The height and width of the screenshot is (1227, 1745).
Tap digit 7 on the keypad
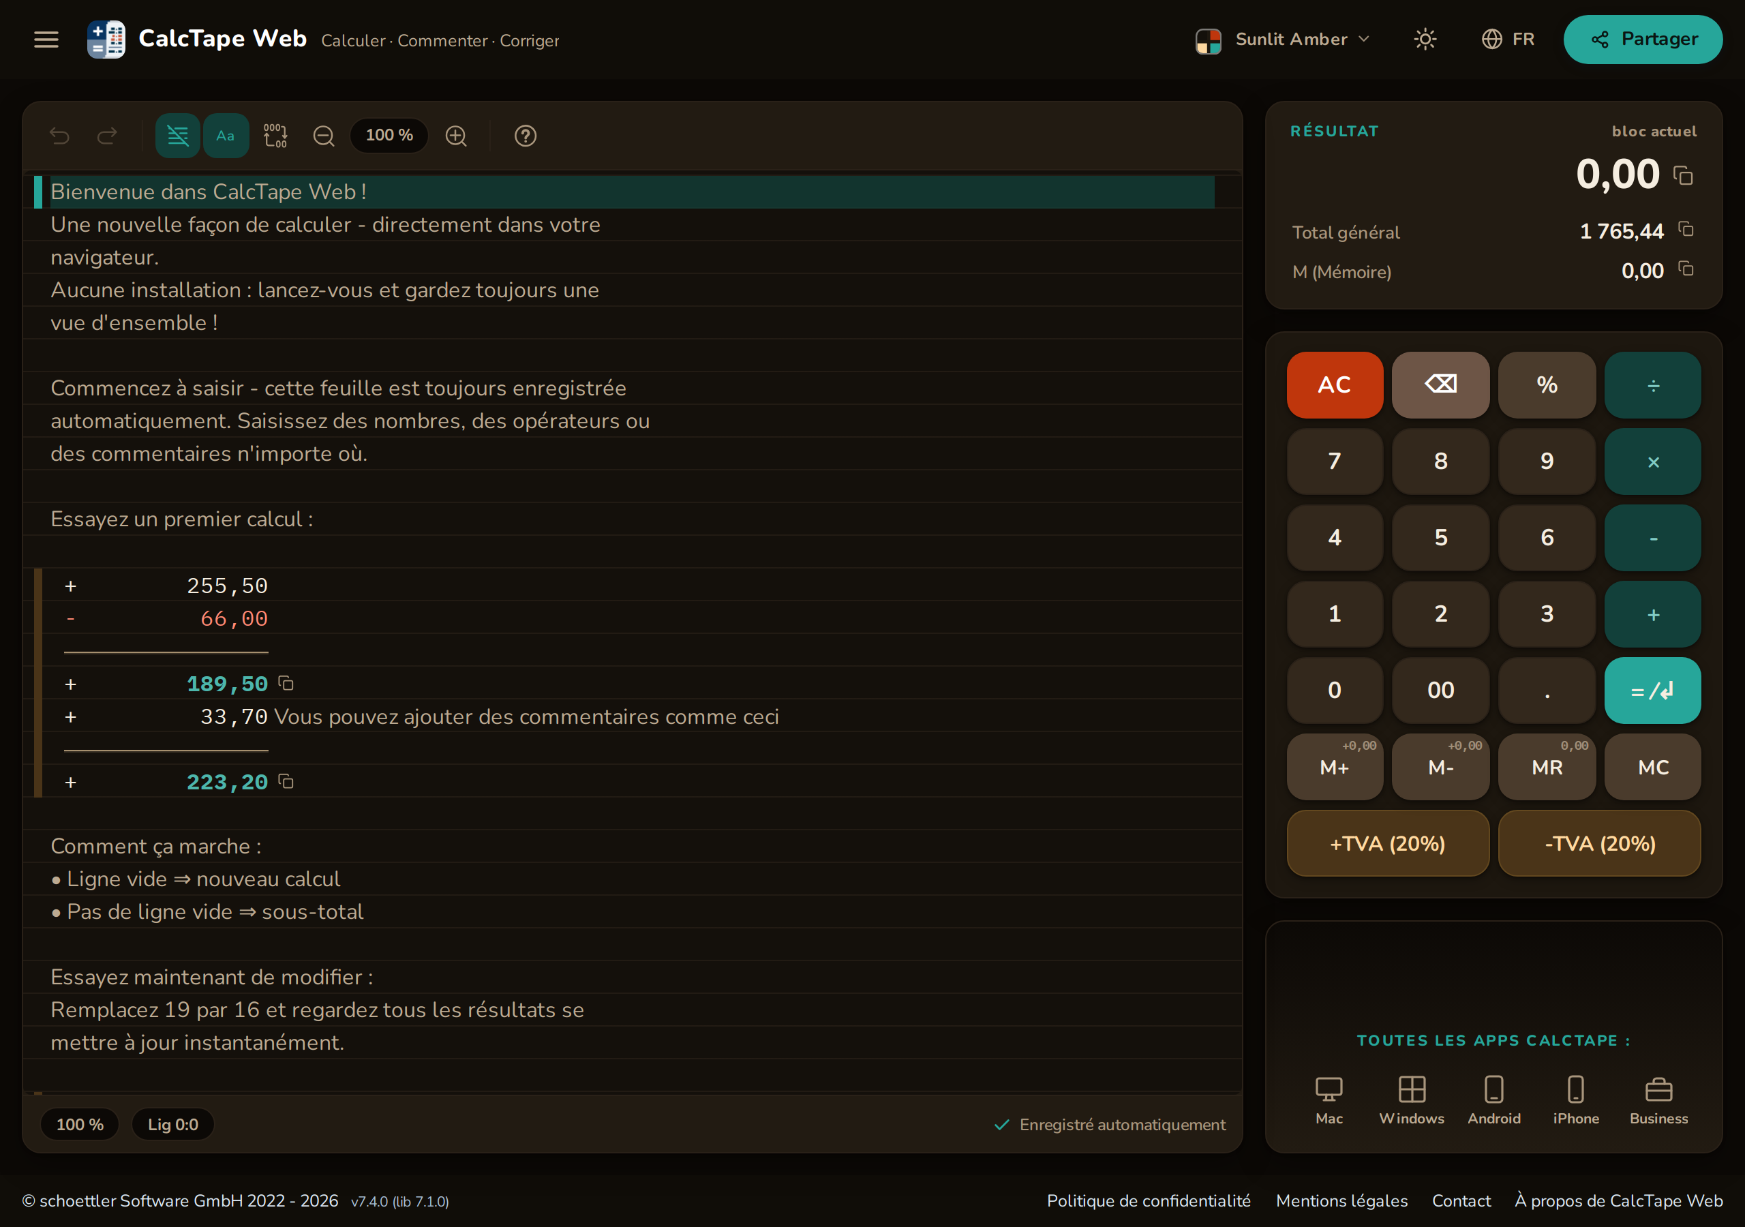pos(1335,461)
